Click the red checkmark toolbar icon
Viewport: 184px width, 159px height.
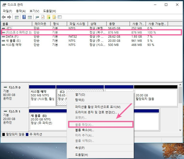(43, 17)
